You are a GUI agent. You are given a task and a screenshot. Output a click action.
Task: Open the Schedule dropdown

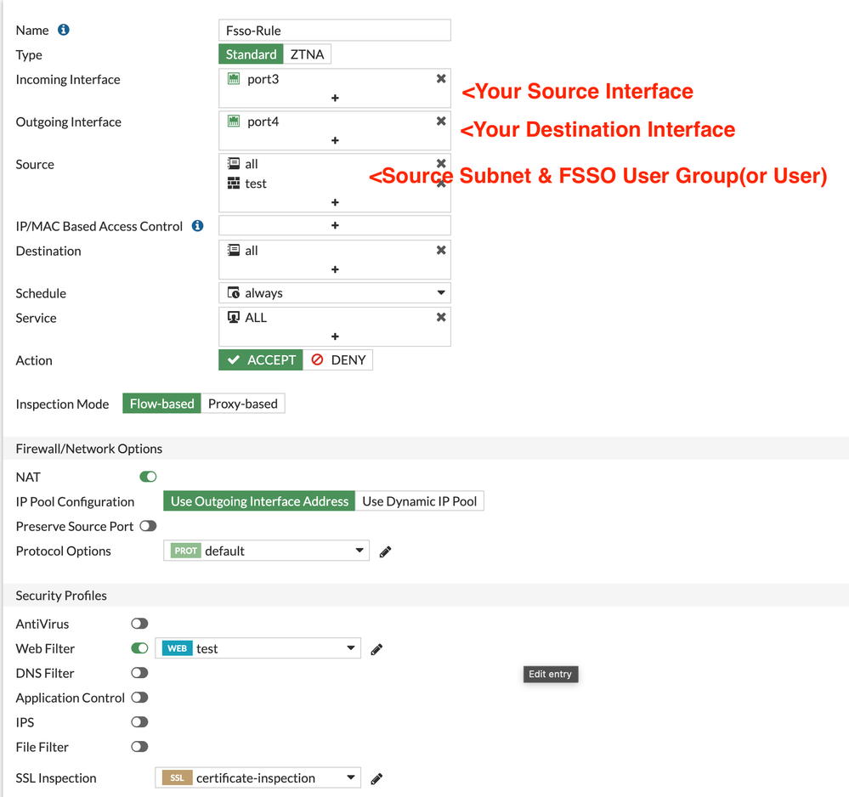(x=335, y=293)
